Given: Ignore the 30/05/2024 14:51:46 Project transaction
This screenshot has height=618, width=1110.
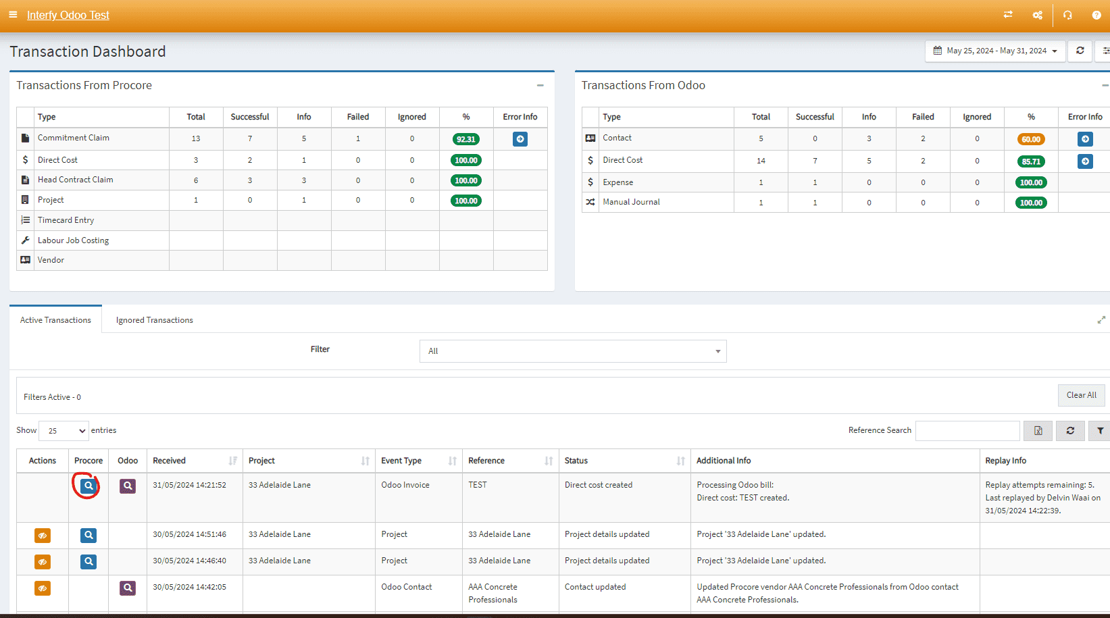Looking at the screenshot, I should 42,536.
